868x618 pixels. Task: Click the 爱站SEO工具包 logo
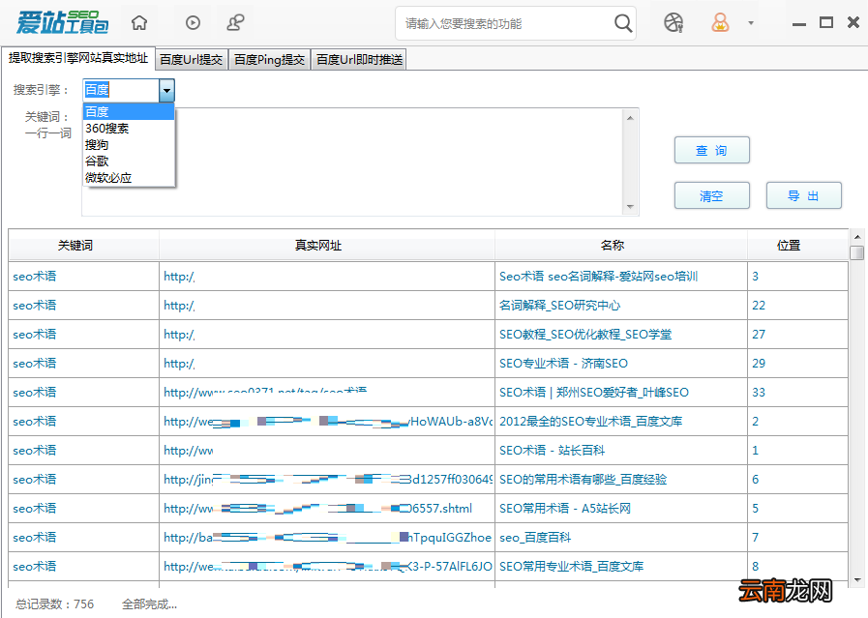click(62, 22)
